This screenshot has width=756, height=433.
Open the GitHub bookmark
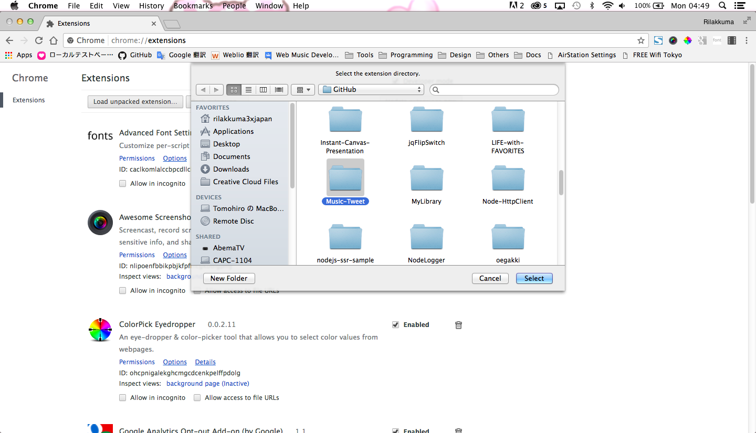[135, 55]
